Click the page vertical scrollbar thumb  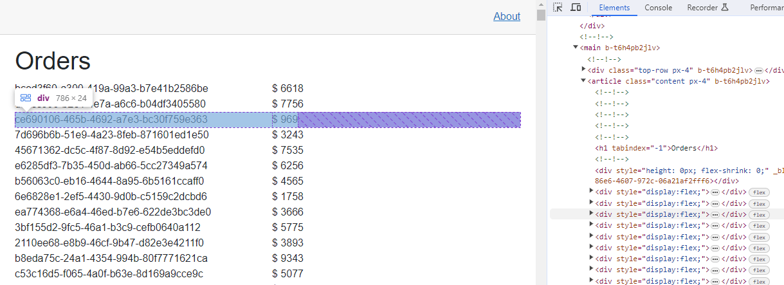coord(541,16)
